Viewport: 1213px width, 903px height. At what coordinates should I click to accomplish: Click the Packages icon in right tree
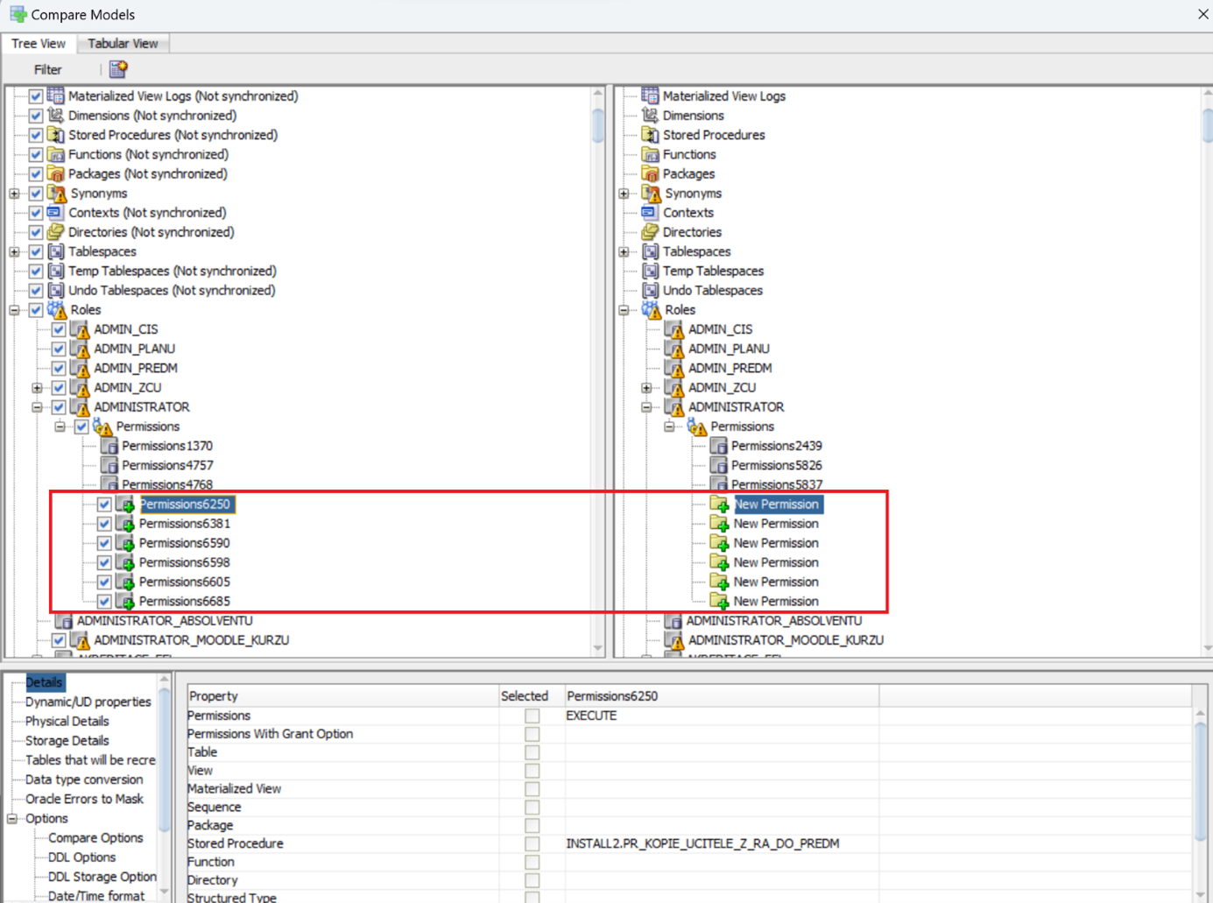pos(650,173)
